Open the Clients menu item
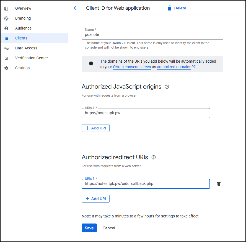 click(21, 38)
